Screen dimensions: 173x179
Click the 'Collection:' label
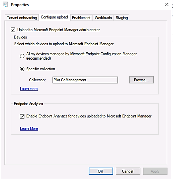coord(37,80)
